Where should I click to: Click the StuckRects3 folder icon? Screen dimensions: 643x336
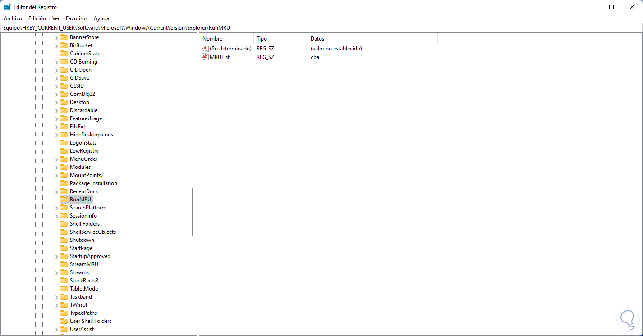[x=64, y=281]
